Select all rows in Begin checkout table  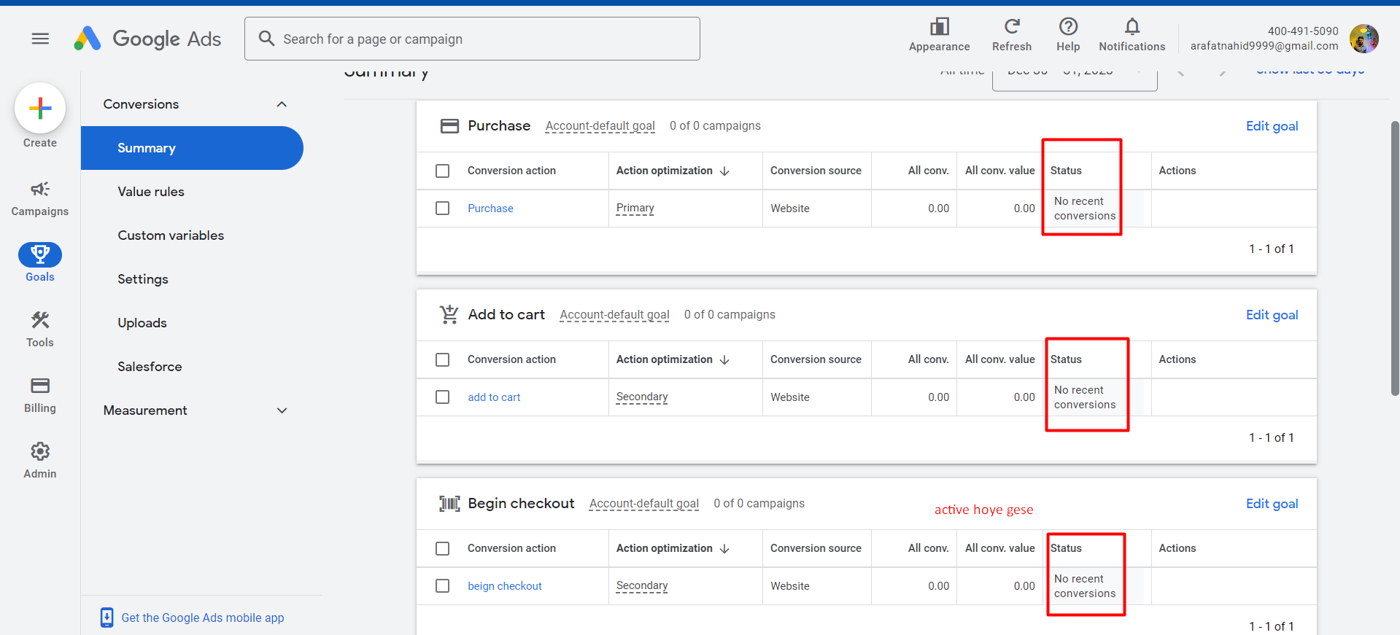pyautogui.click(x=442, y=548)
